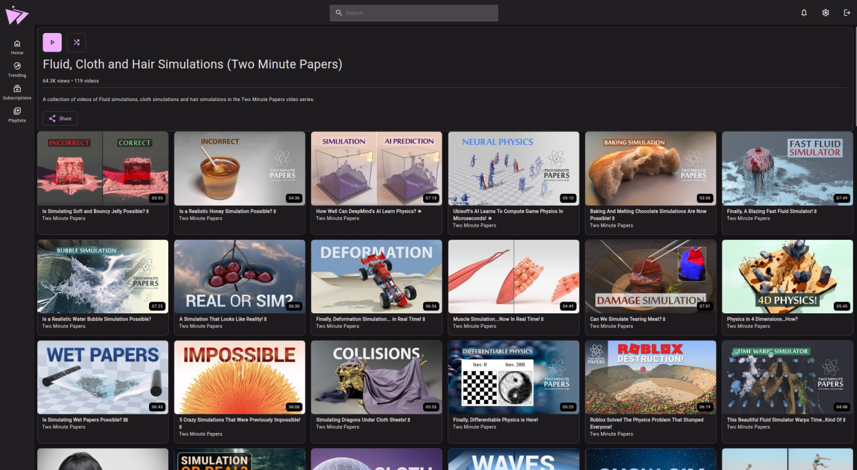Open the Differentiable Physics thumbnail
857x470 pixels.
point(514,377)
